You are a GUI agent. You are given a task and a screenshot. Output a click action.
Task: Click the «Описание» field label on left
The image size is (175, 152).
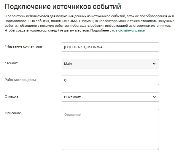click(13, 113)
